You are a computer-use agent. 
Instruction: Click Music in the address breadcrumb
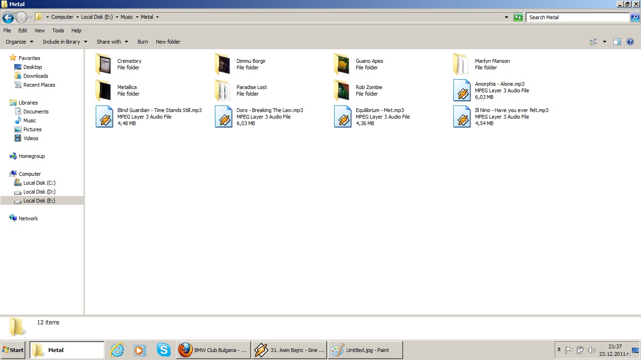coord(127,17)
